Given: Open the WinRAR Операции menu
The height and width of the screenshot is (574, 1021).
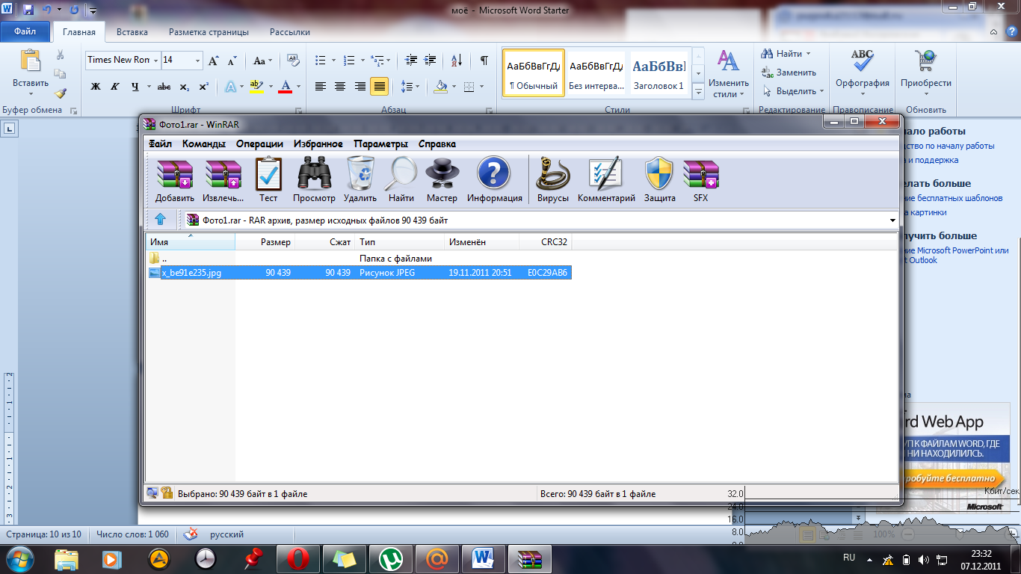Looking at the screenshot, I should [259, 144].
